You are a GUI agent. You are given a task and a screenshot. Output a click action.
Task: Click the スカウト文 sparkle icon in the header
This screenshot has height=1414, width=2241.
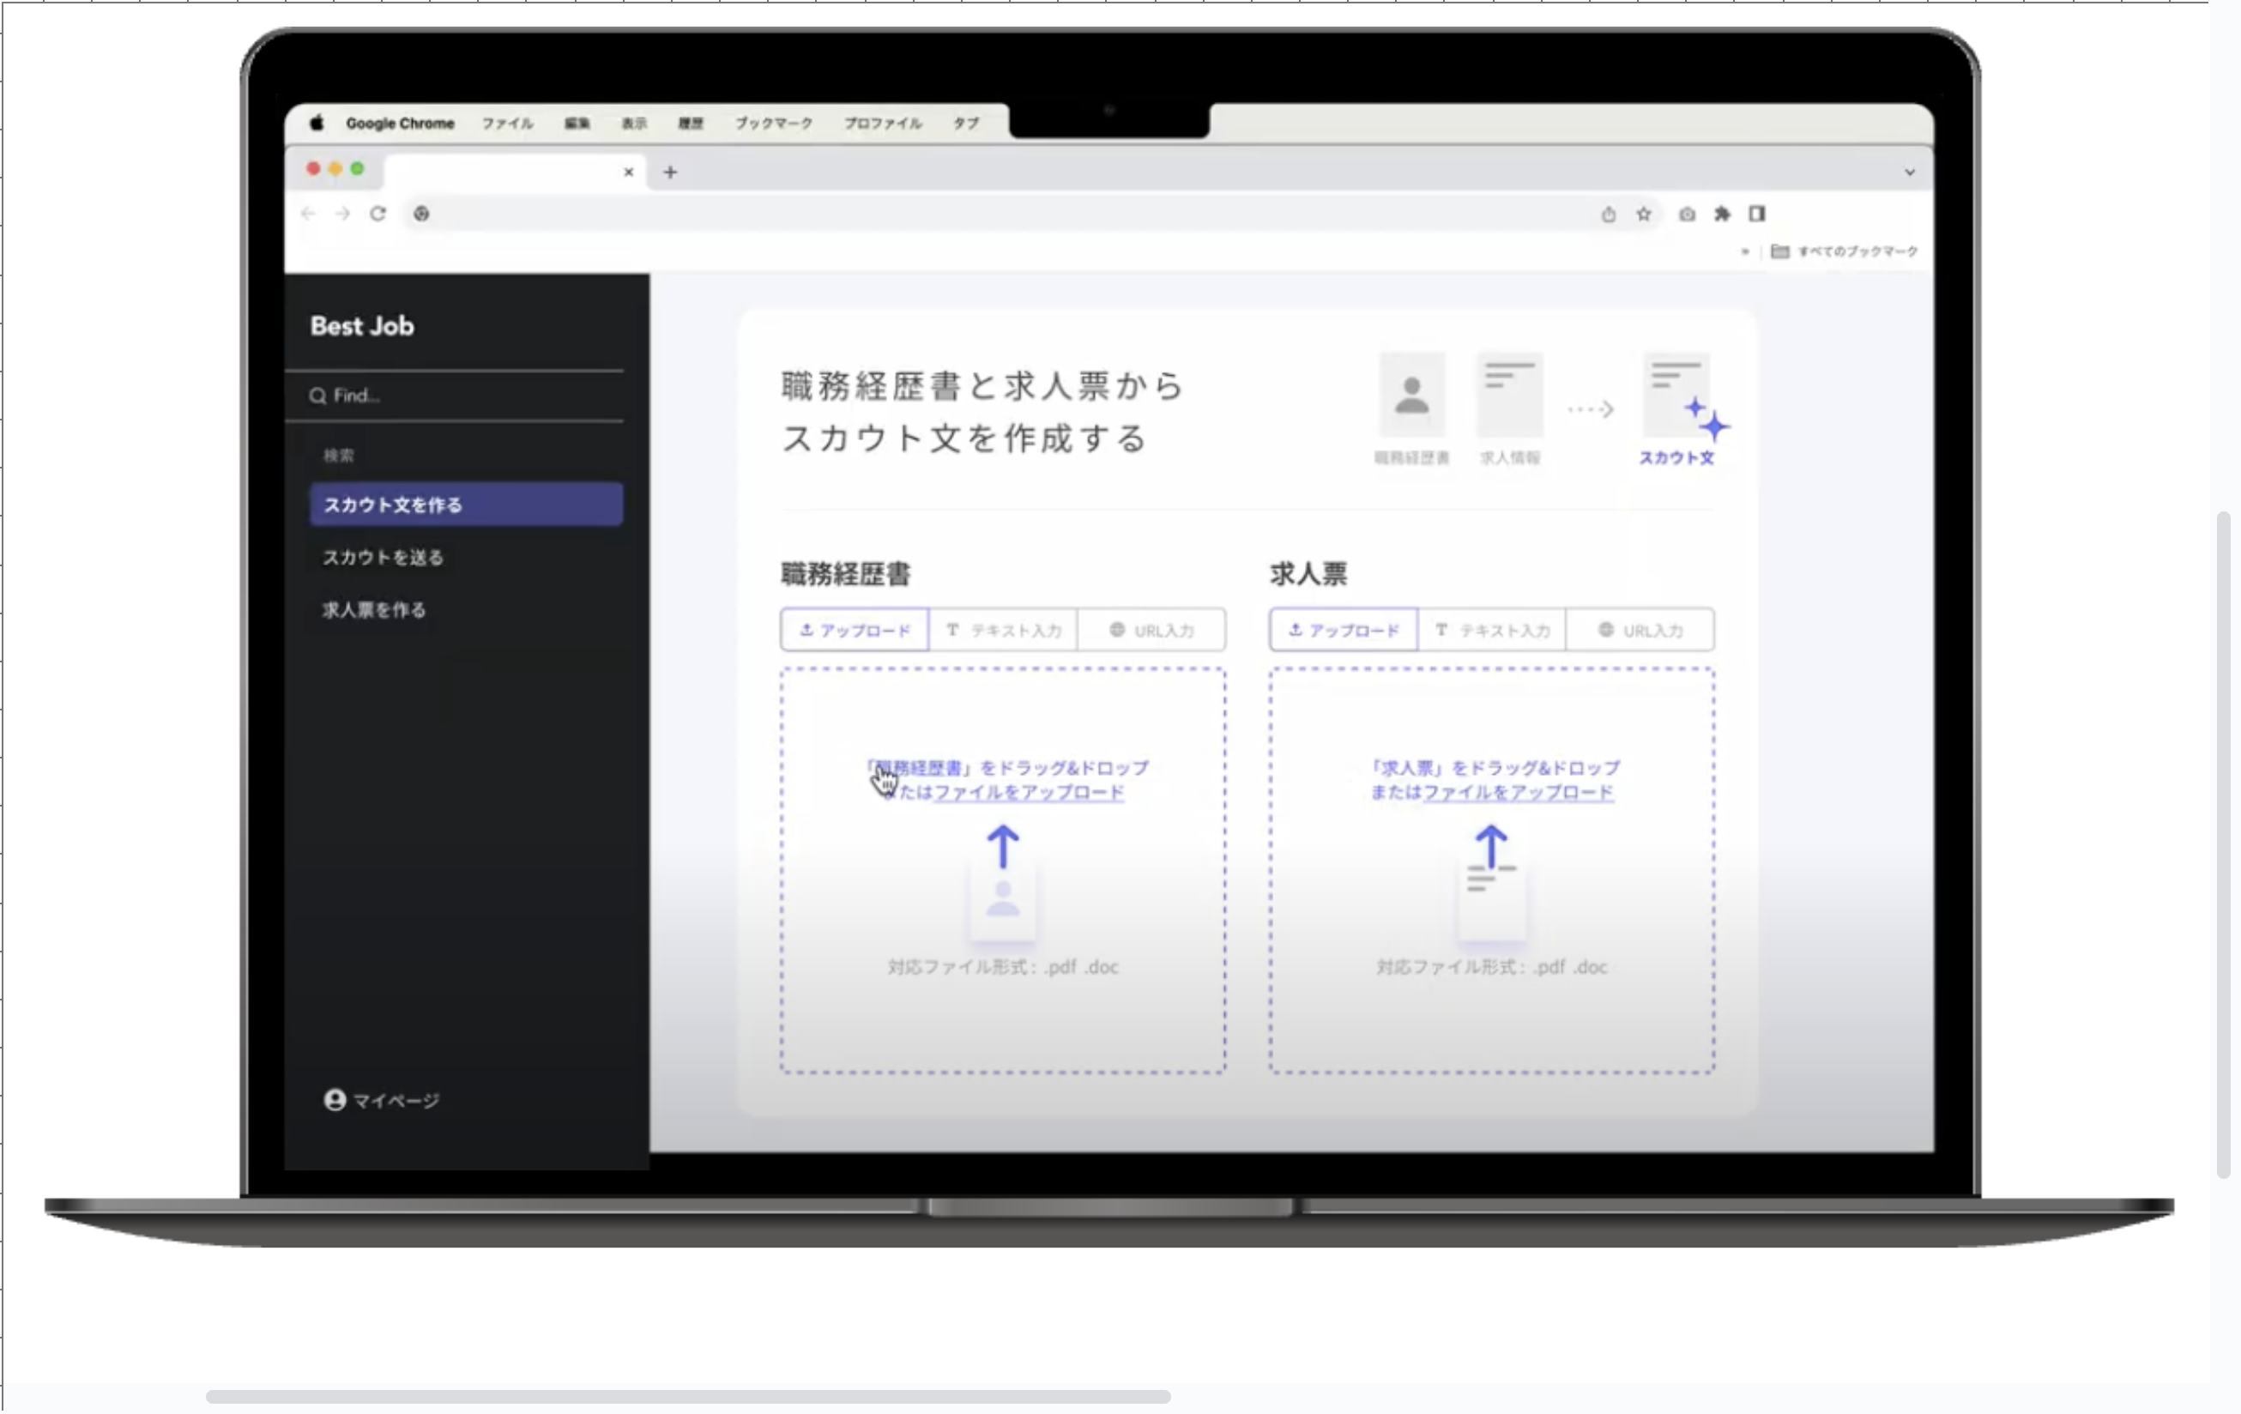(1709, 420)
